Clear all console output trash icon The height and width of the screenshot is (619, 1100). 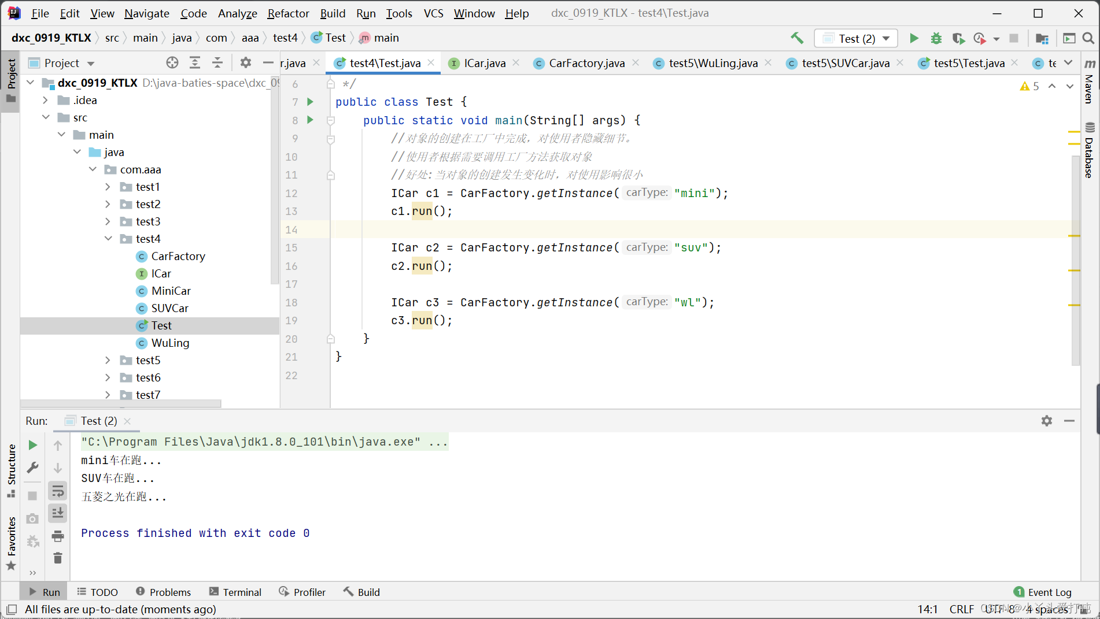tap(58, 558)
